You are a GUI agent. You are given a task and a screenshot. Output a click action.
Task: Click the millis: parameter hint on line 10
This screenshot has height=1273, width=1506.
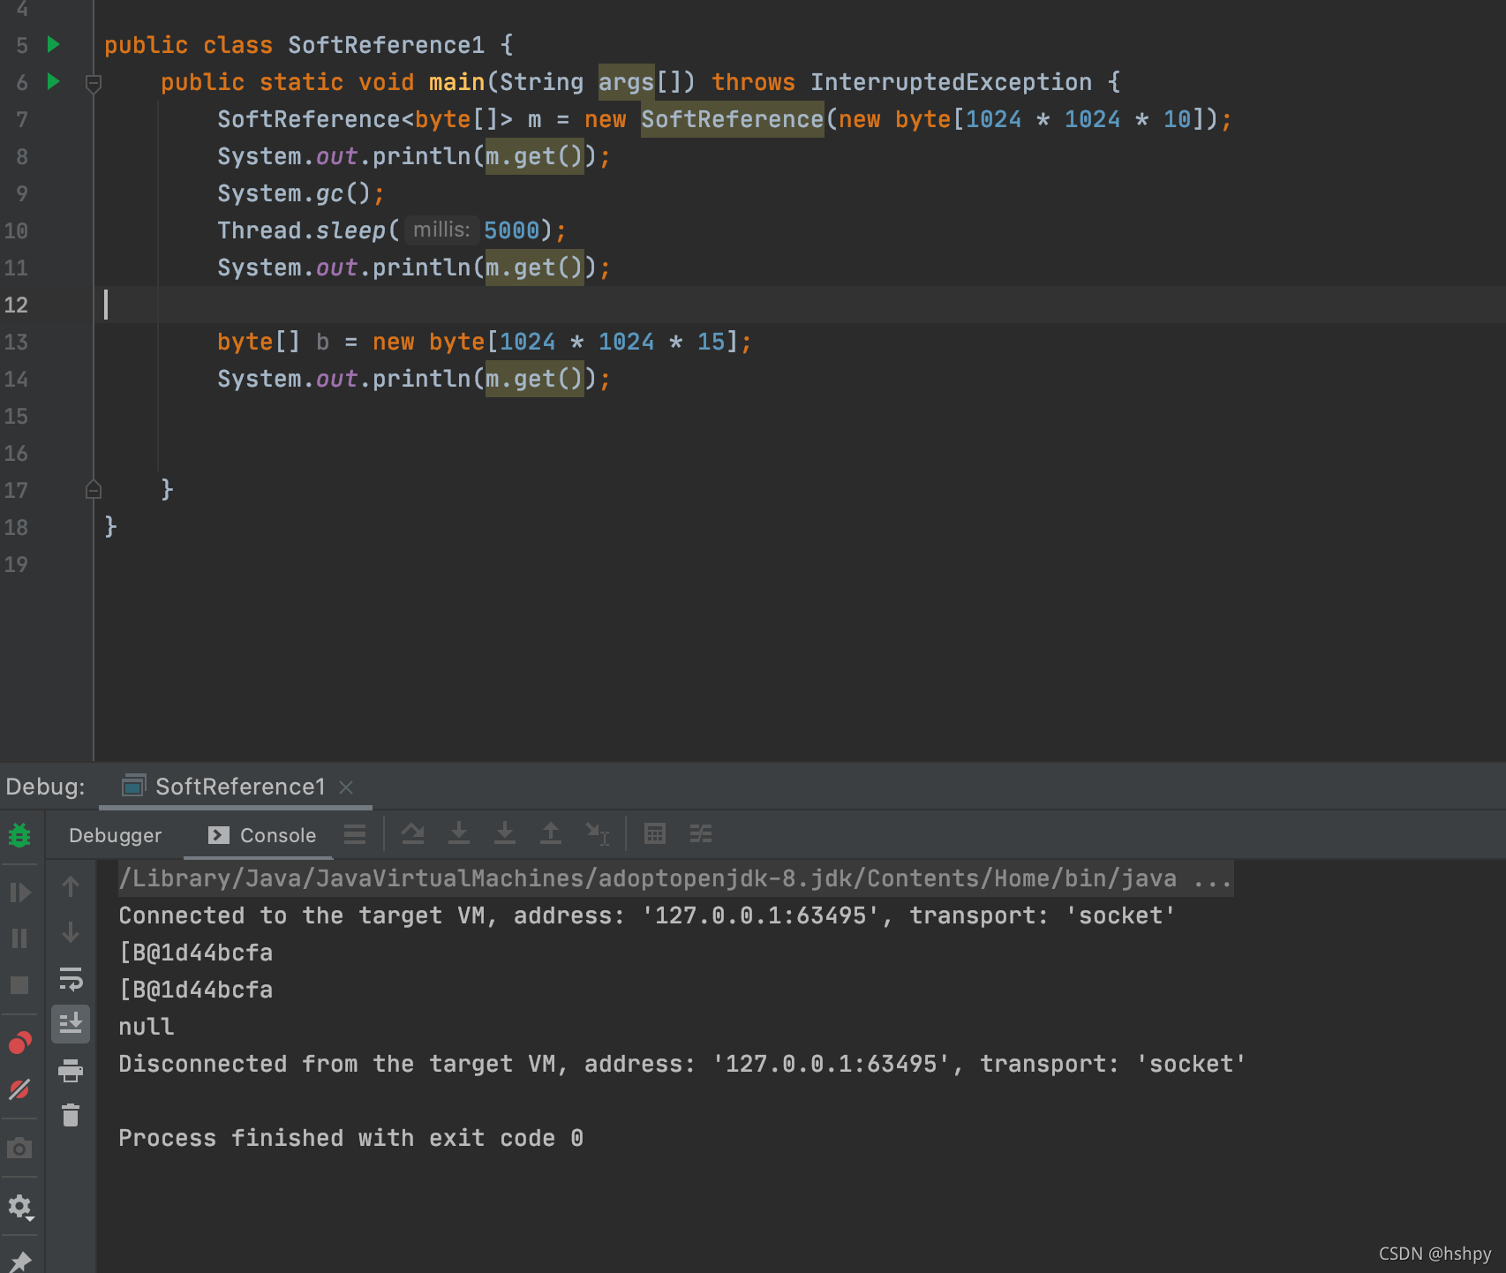(x=441, y=230)
